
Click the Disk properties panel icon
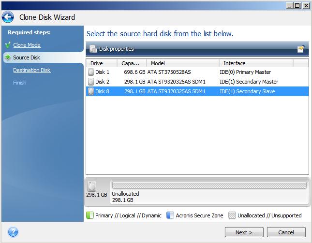93,49
